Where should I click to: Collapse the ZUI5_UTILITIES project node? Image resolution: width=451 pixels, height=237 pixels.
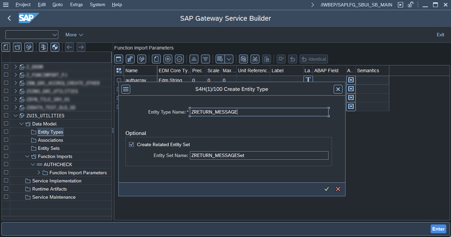16,116
